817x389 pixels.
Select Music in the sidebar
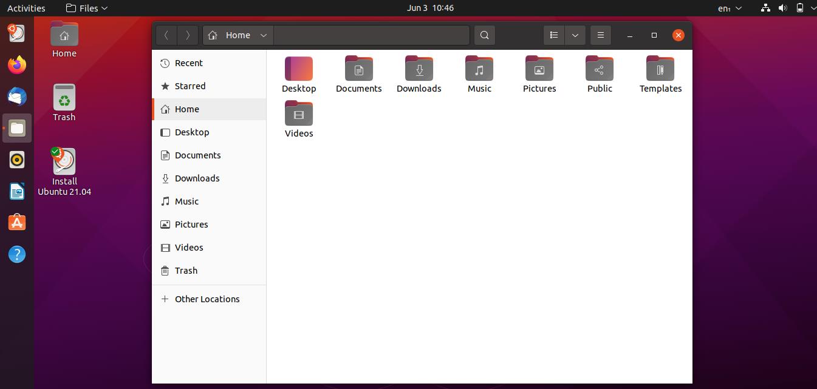(209, 201)
